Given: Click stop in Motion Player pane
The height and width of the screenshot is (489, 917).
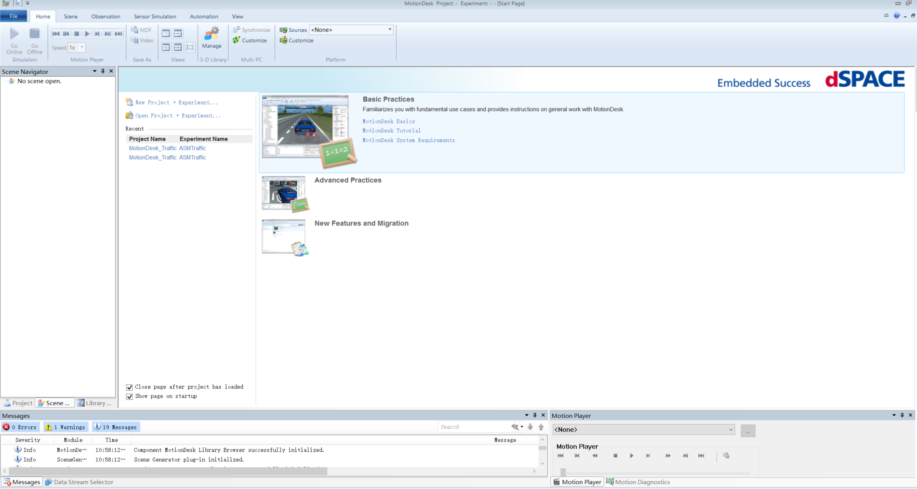Looking at the screenshot, I should tap(615, 456).
